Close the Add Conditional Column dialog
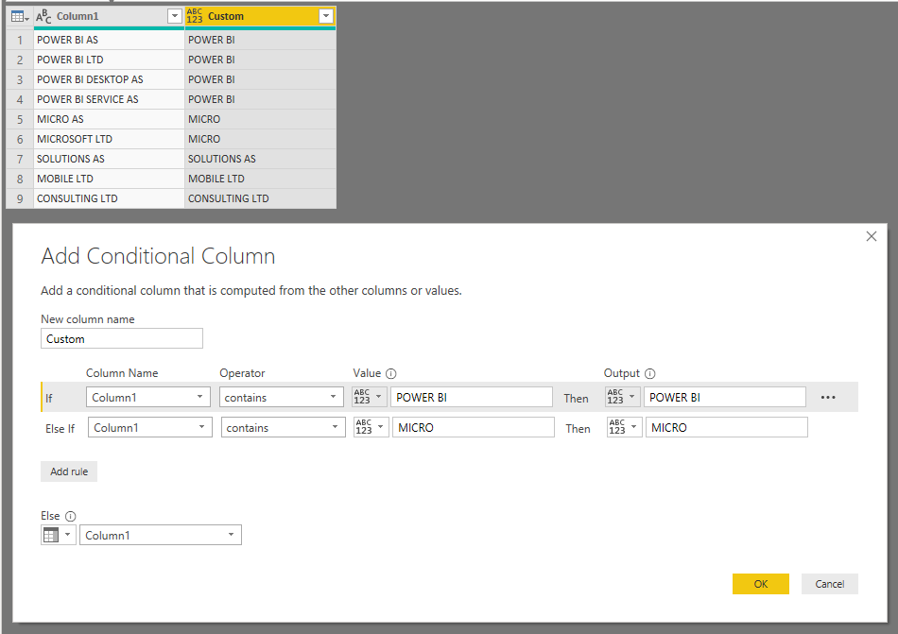 [872, 236]
